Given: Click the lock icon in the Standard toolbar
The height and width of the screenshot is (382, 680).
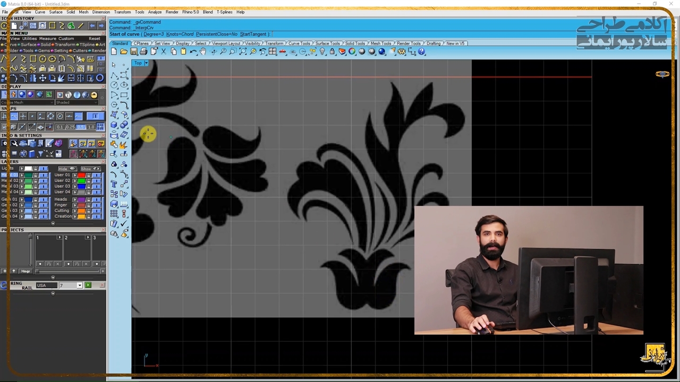Looking at the screenshot, I should point(332,51).
